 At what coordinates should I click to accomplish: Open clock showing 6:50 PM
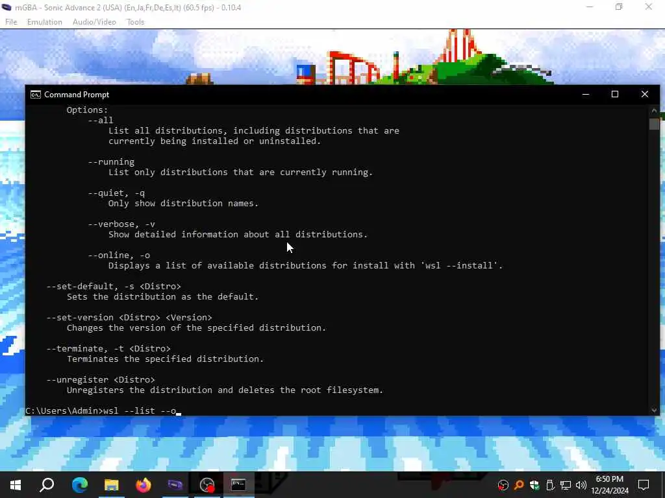pos(609,485)
